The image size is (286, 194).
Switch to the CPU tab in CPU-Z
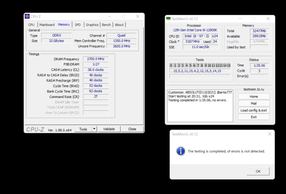[x=31, y=25]
